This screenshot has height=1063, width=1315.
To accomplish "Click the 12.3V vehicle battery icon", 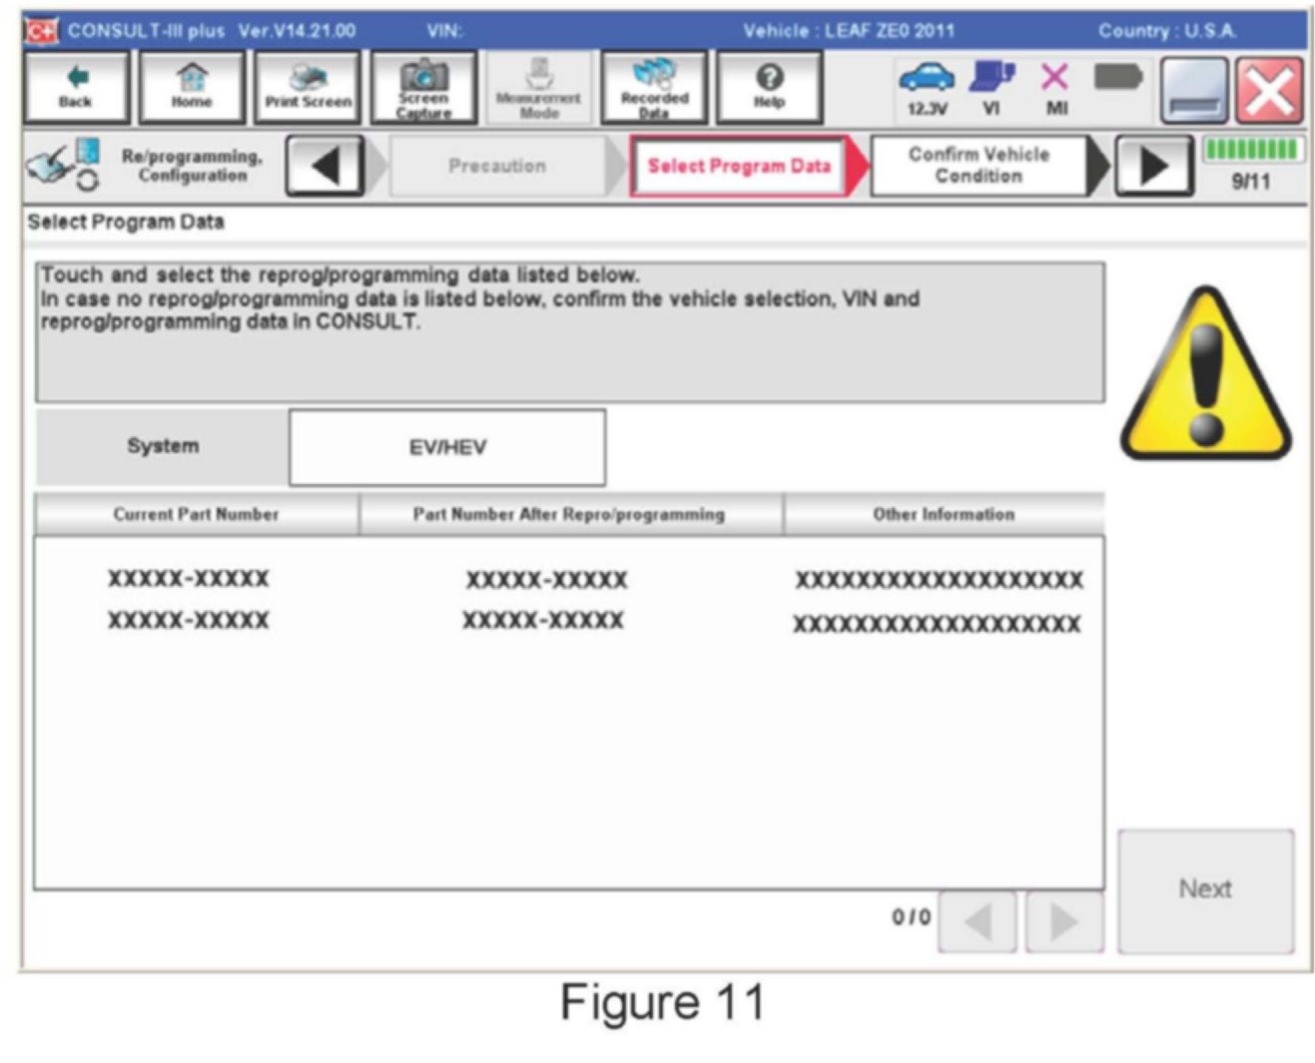I will point(926,88).
